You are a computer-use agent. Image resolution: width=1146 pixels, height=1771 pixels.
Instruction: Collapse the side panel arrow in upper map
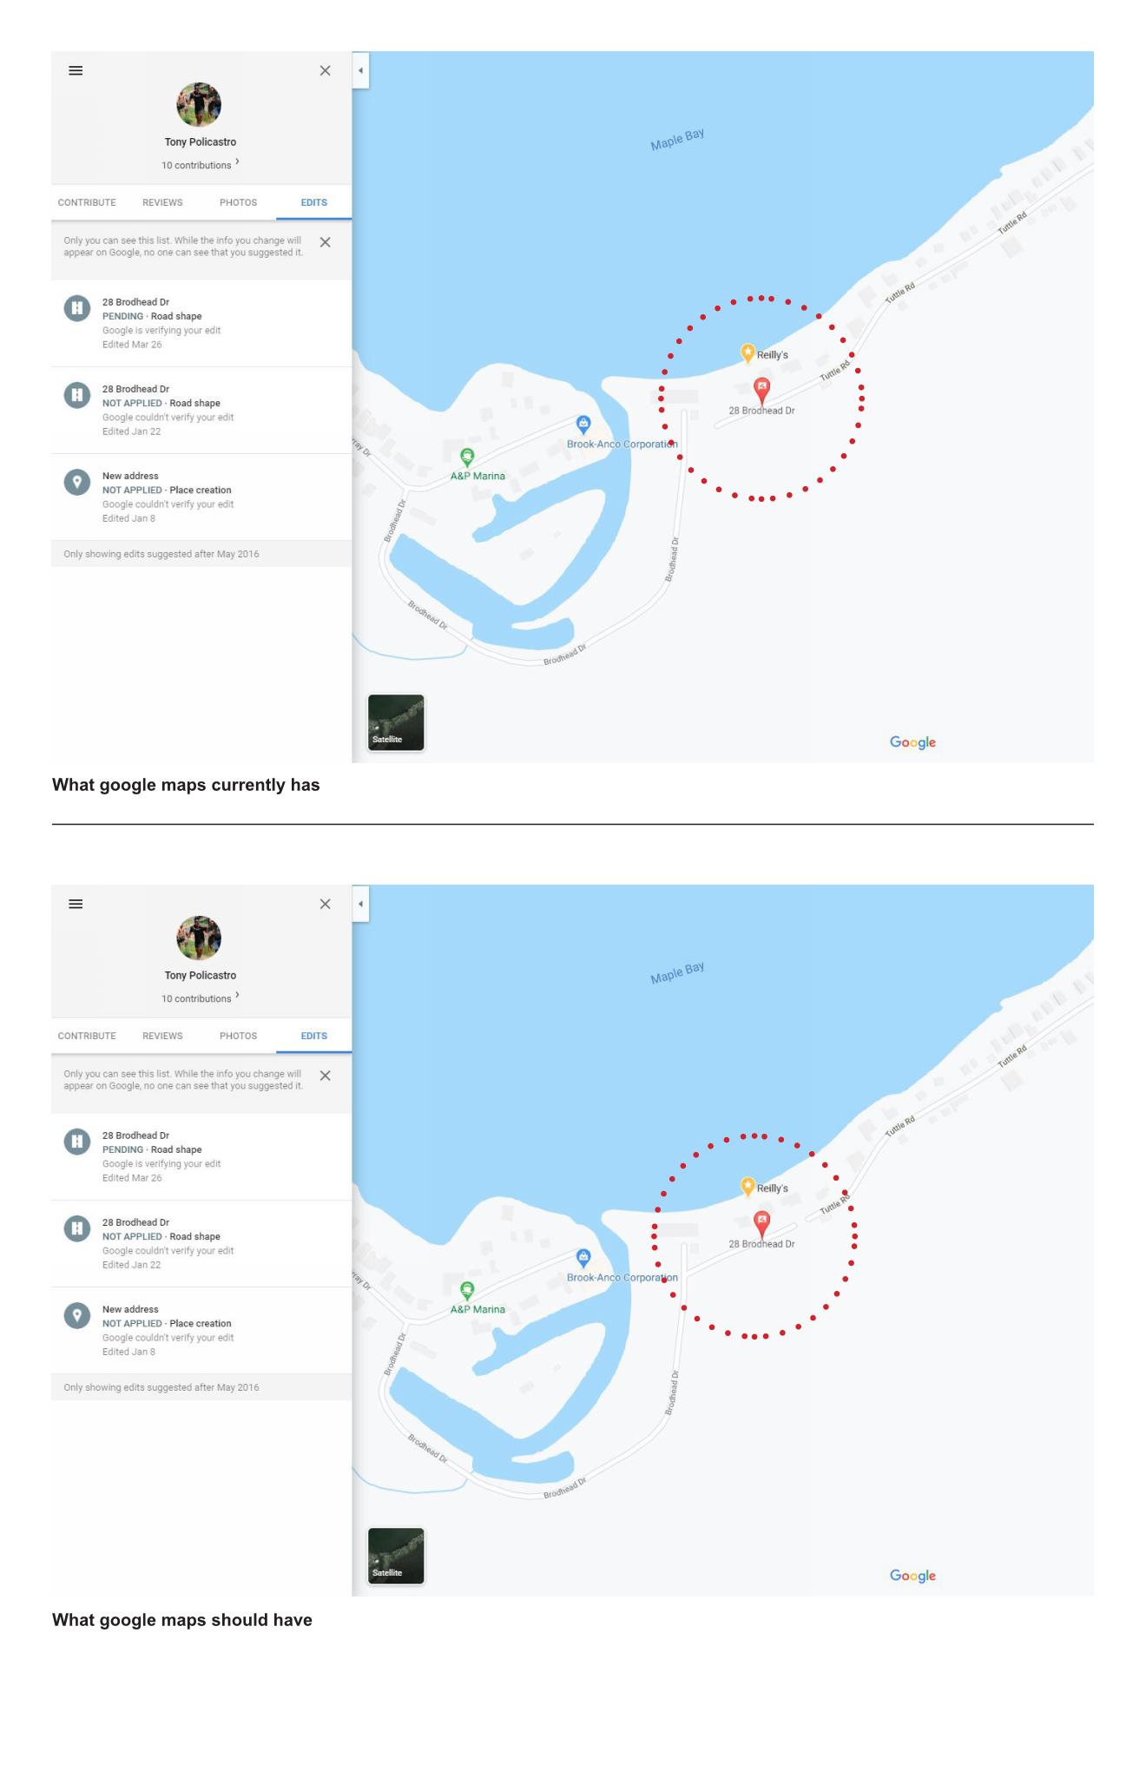[x=360, y=70]
